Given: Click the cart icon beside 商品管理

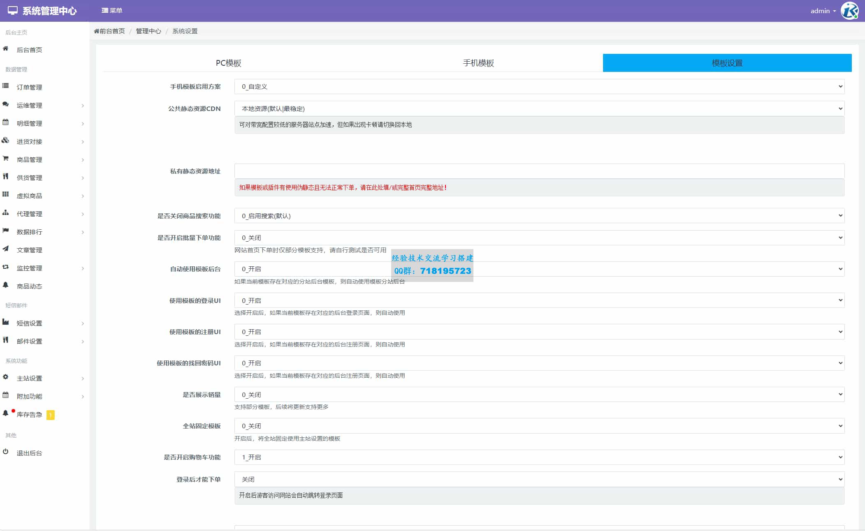Looking at the screenshot, I should pos(5,158).
